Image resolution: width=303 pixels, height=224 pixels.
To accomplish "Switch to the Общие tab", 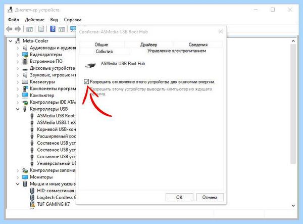I will [x=102, y=44].
